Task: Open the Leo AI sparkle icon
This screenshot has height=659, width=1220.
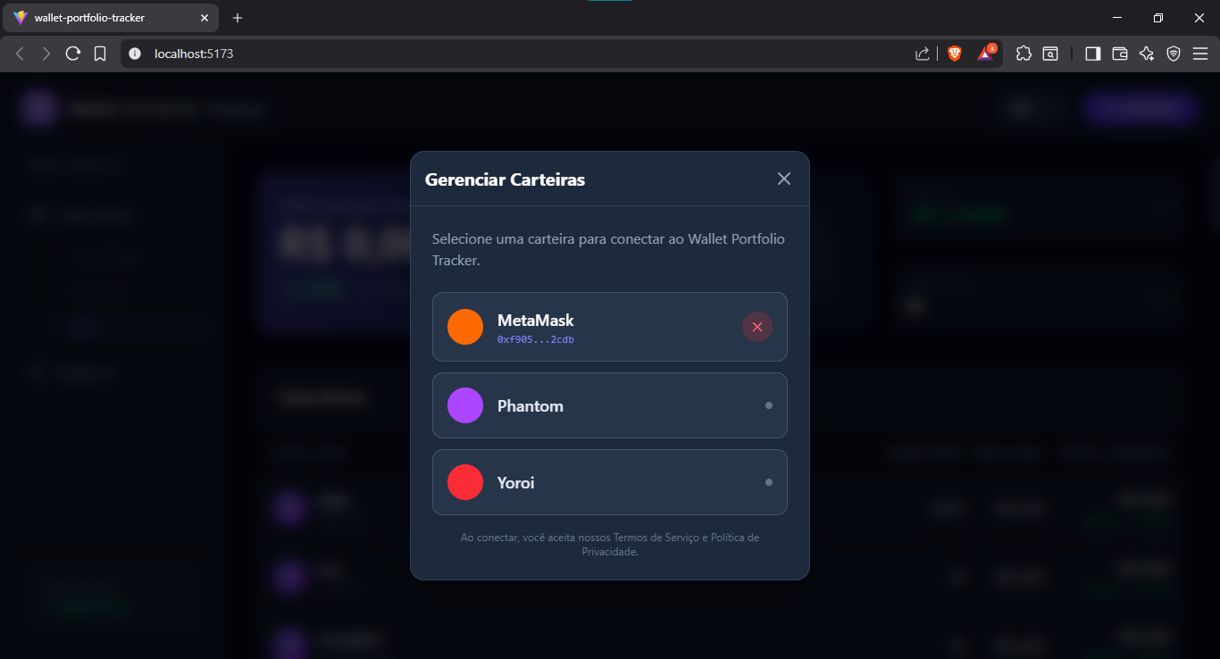Action: tap(1147, 53)
